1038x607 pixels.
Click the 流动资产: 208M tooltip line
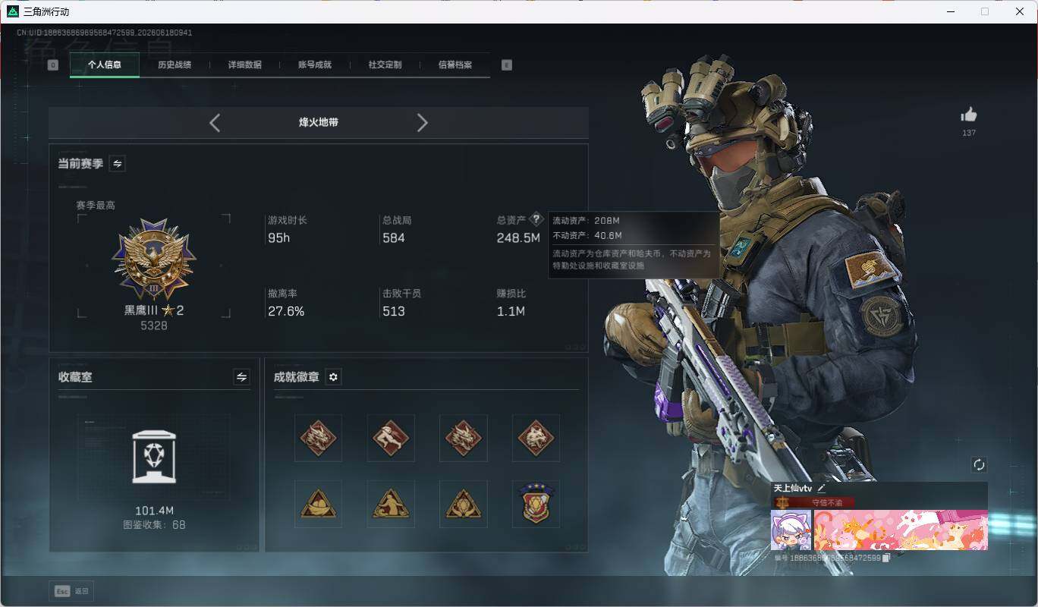[587, 221]
